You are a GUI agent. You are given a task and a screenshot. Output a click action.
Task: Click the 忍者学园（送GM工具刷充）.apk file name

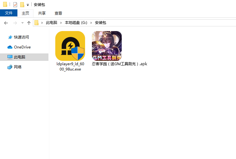click(x=120, y=64)
